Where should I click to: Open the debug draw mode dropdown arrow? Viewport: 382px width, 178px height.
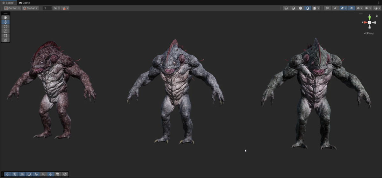click(318, 8)
